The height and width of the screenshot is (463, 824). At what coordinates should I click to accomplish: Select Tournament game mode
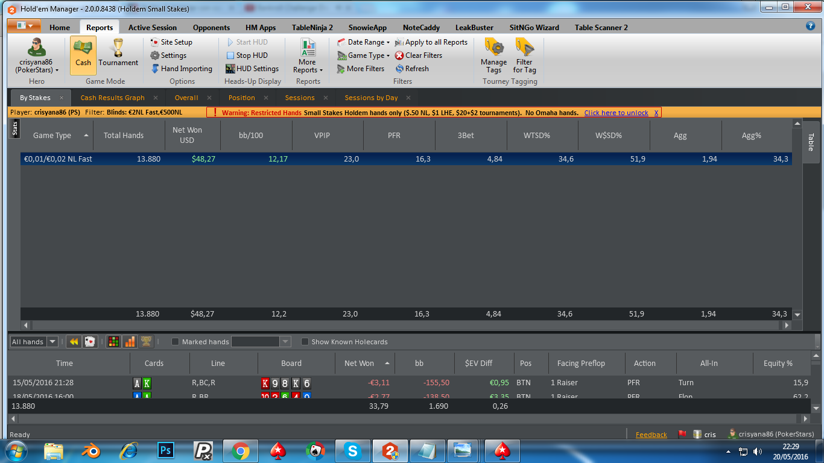[118, 55]
